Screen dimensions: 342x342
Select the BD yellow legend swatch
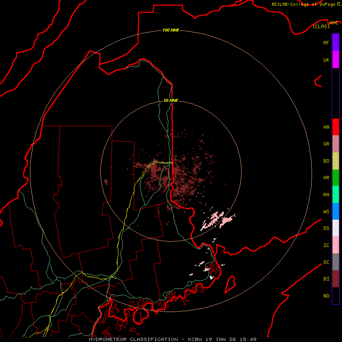[336, 161]
